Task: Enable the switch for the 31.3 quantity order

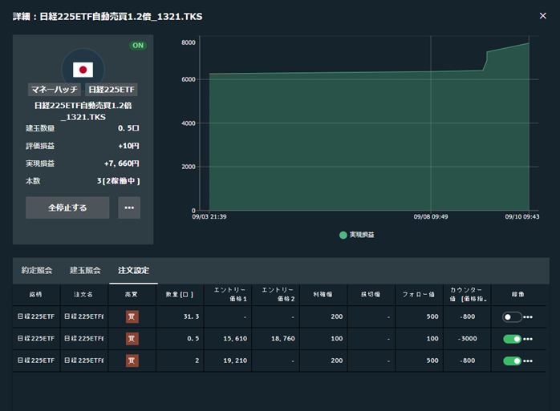Action: point(512,316)
